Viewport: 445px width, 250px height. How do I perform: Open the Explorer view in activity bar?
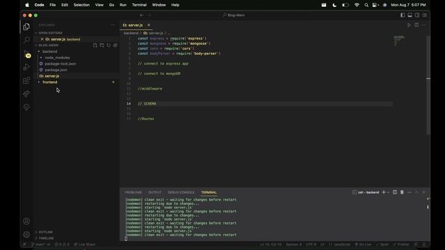[x=26, y=26]
